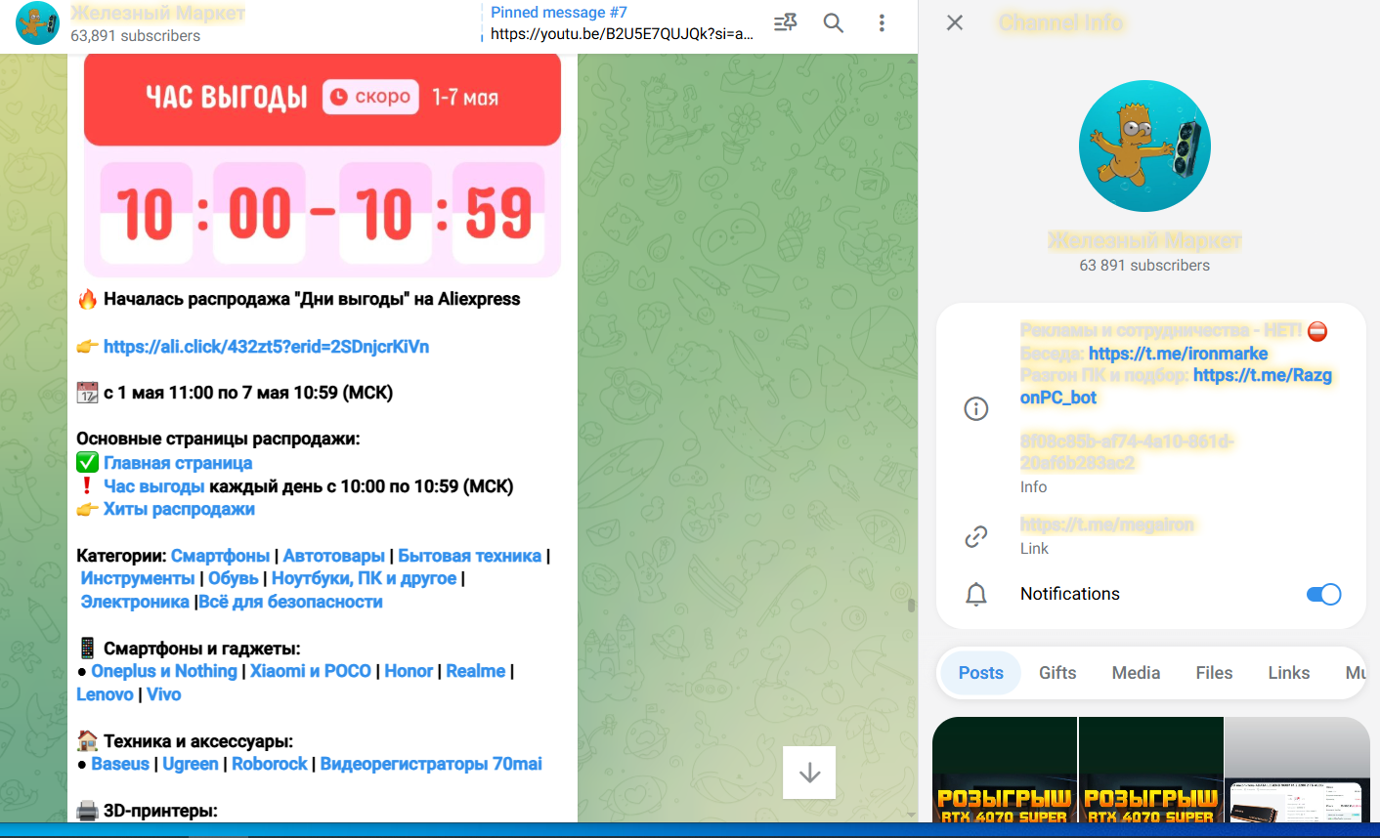Click the chain link icon in Channel Info
Screen dimensions: 1380x838
[976, 536]
